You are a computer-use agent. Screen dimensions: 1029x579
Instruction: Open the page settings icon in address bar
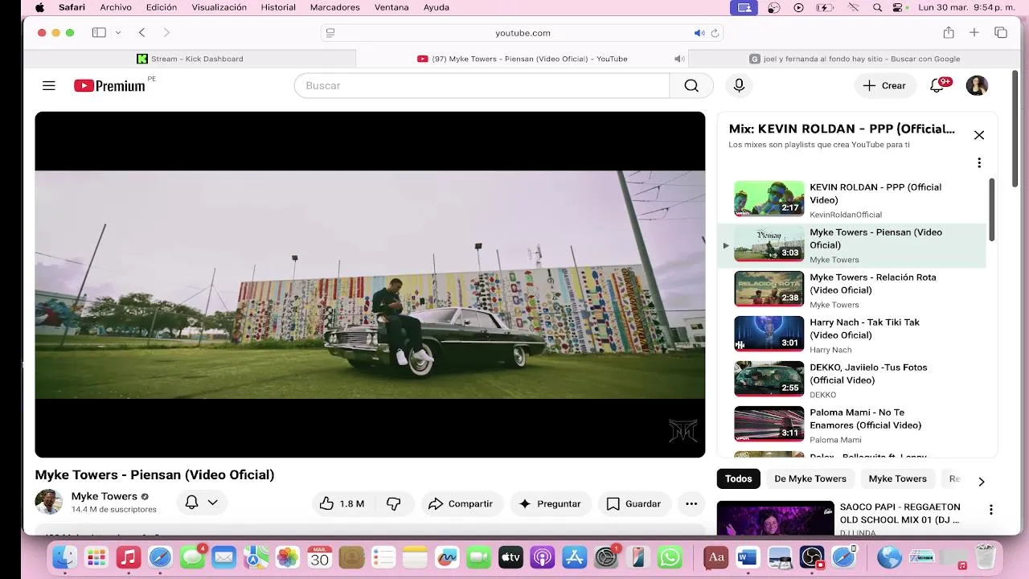coord(330,33)
